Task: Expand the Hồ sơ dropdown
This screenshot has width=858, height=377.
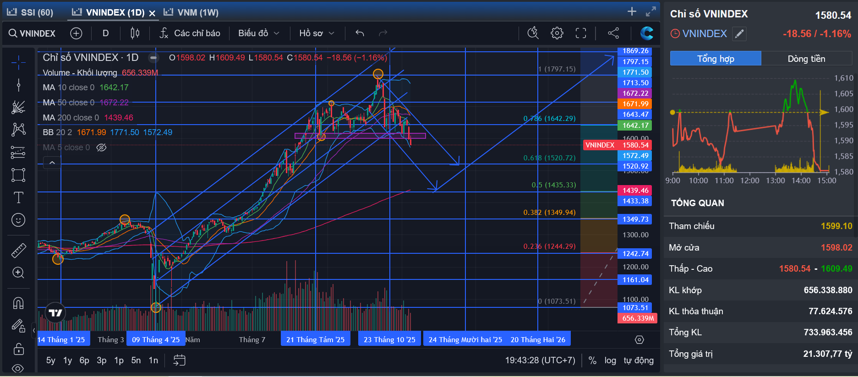Action: [317, 33]
